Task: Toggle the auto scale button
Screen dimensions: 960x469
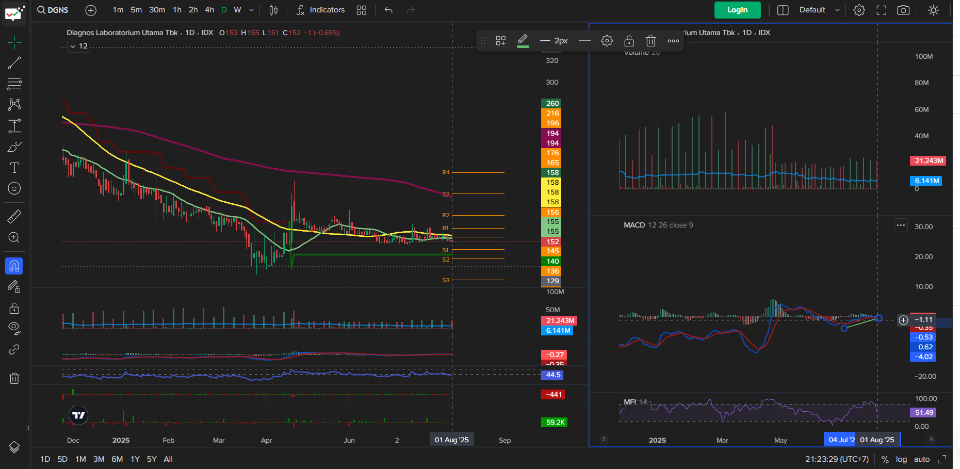Action: (x=922, y=459)
